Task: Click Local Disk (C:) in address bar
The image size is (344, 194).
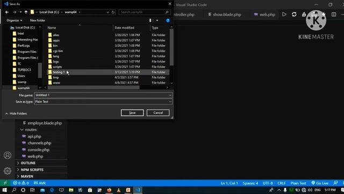Action: (x=49, y=12)
